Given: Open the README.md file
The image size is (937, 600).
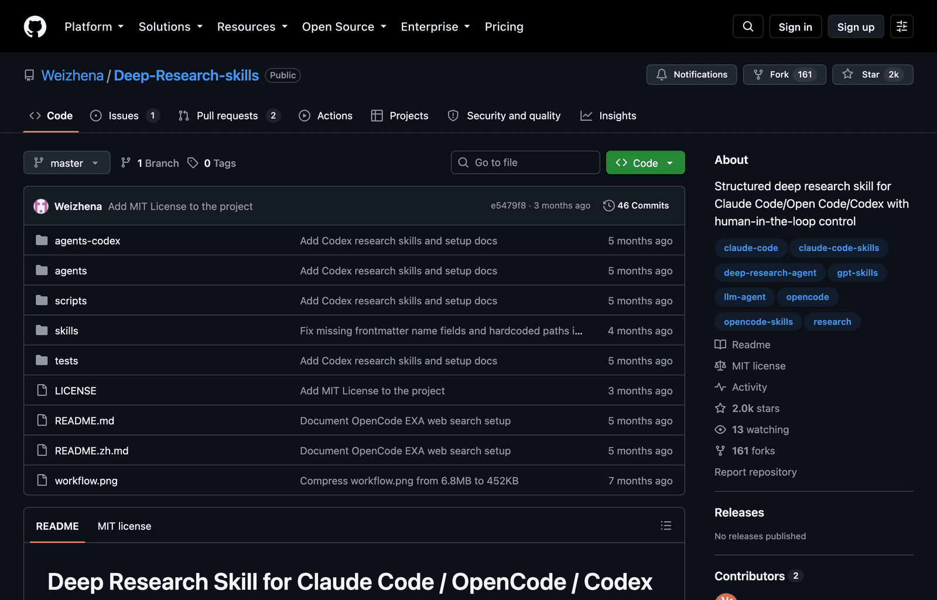Looking at the screenshot, I should 85,421.
